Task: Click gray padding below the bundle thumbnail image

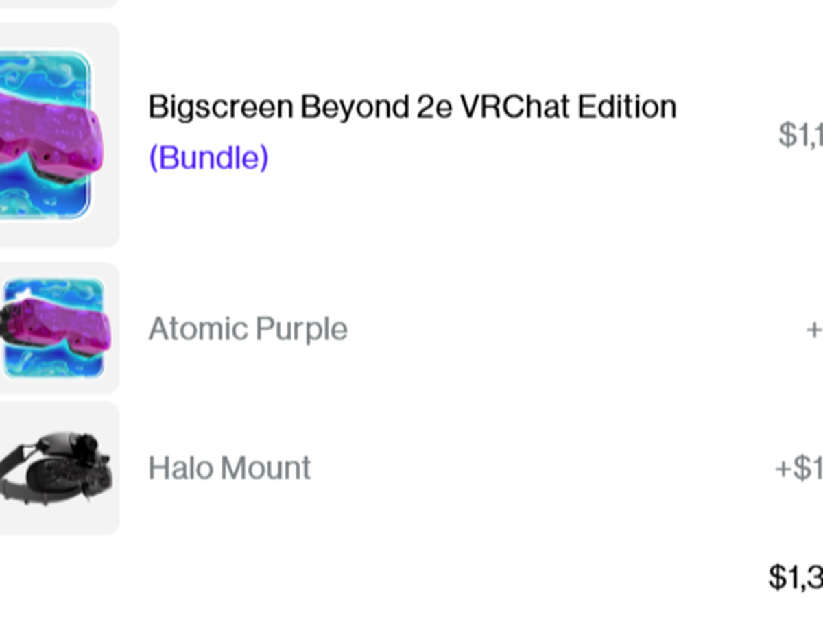Action: click(55, 234)
